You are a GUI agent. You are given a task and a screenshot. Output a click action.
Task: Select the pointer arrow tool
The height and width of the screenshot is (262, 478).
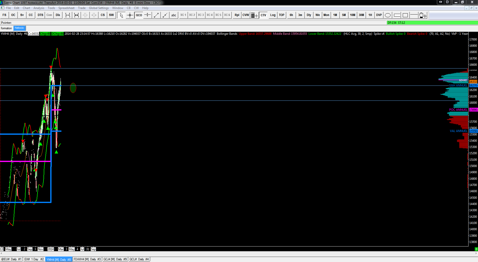121,15
